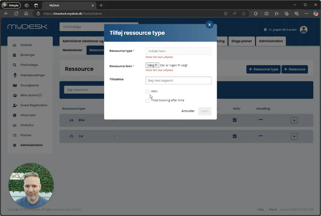Open Mine teams(2) sidebar icon
Screen dimensions: 321x216
click(x=15, y=95)
